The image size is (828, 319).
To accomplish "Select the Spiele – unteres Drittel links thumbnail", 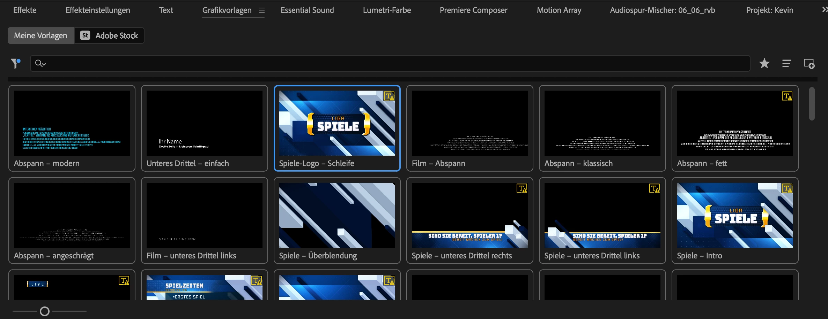I will coord(602,216).
